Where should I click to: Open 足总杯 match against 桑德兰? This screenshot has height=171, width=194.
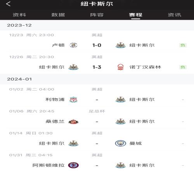[x=97, y=118]
